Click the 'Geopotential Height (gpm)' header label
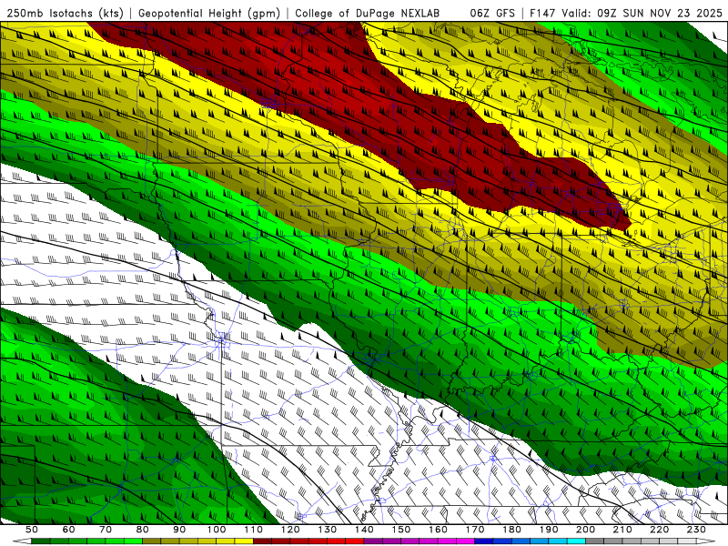This screenshot has width=728, height=546. [209, 13]
